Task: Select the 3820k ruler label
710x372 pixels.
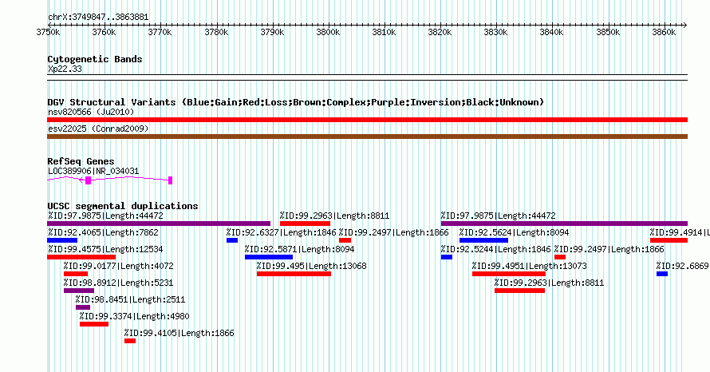Action: 440,33
